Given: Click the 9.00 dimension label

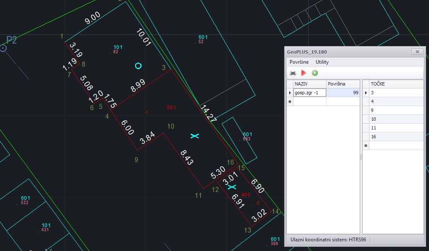Looking at the screenshot, I should 92,18.
